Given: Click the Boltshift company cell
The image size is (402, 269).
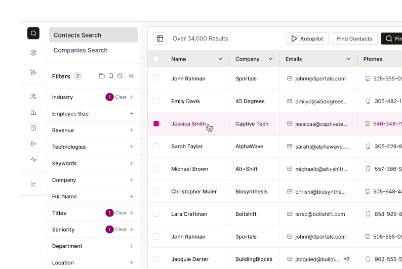Looking at the screenshot, I should (246, 214).
